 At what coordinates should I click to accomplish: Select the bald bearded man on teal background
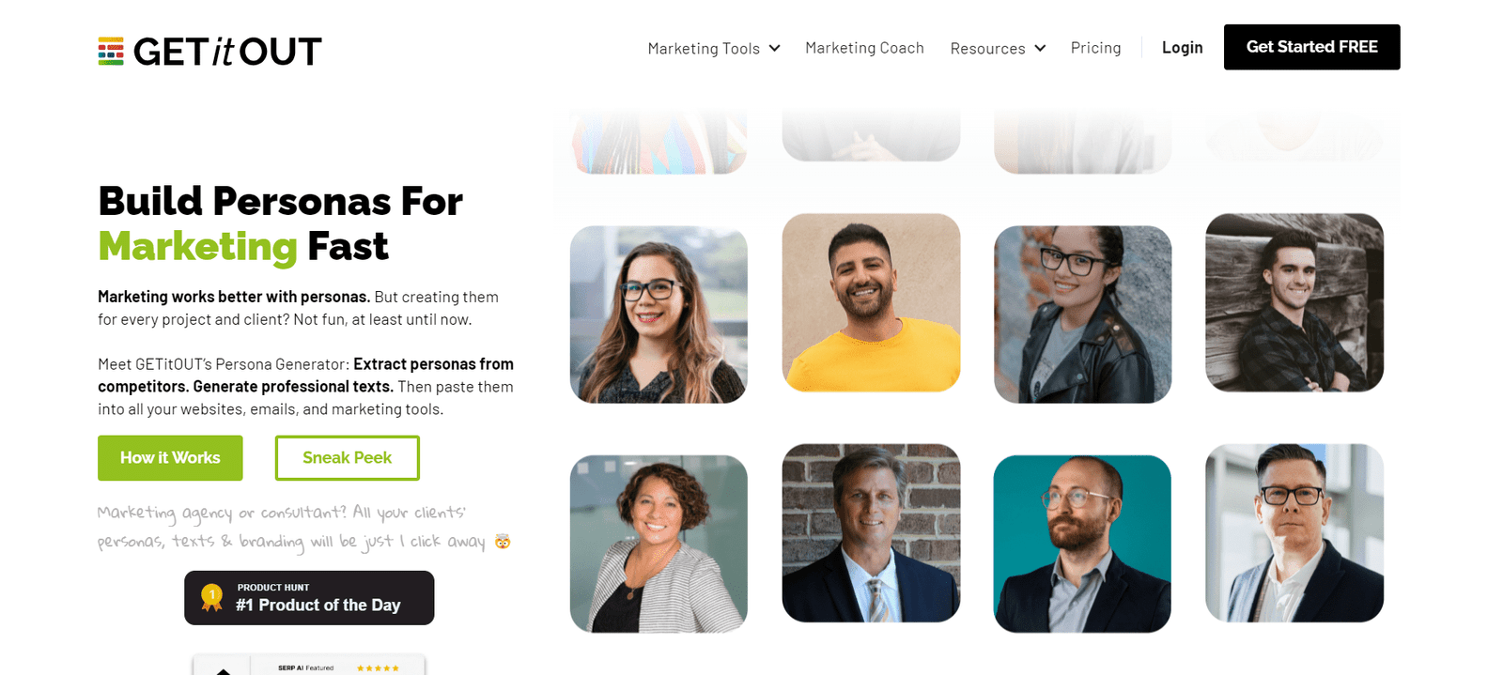pos(1082,544)
